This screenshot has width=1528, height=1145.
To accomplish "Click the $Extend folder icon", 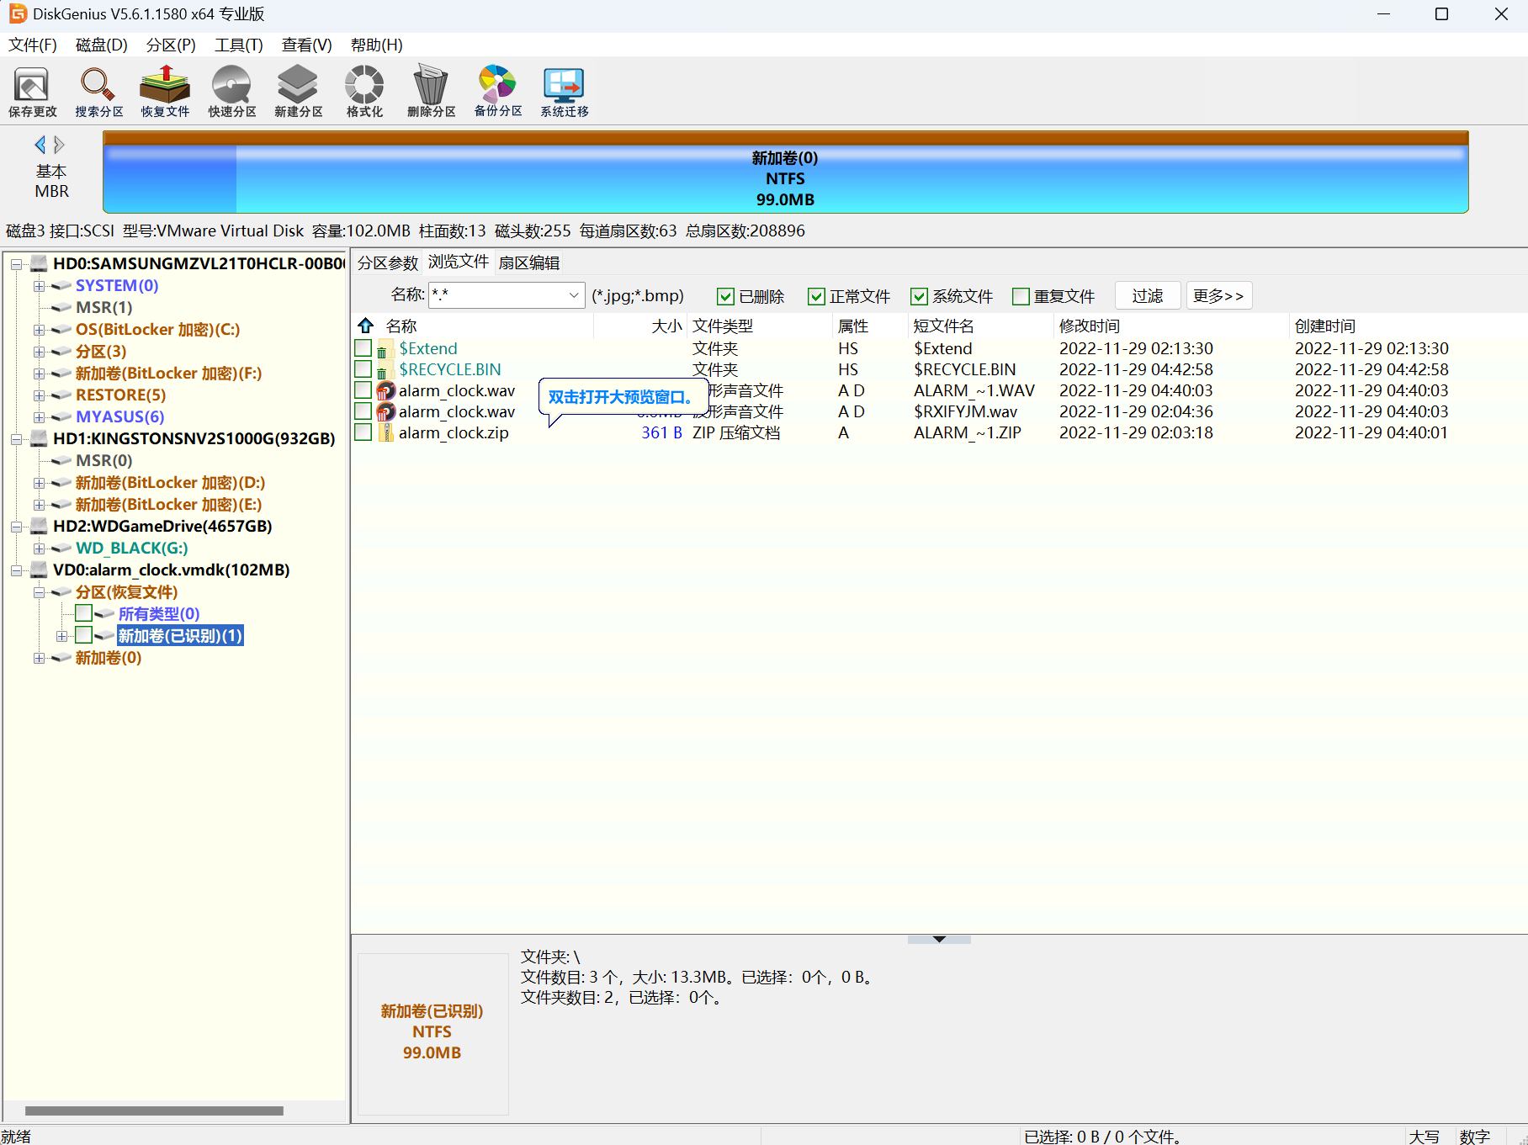I will click(x=385, y=349).
